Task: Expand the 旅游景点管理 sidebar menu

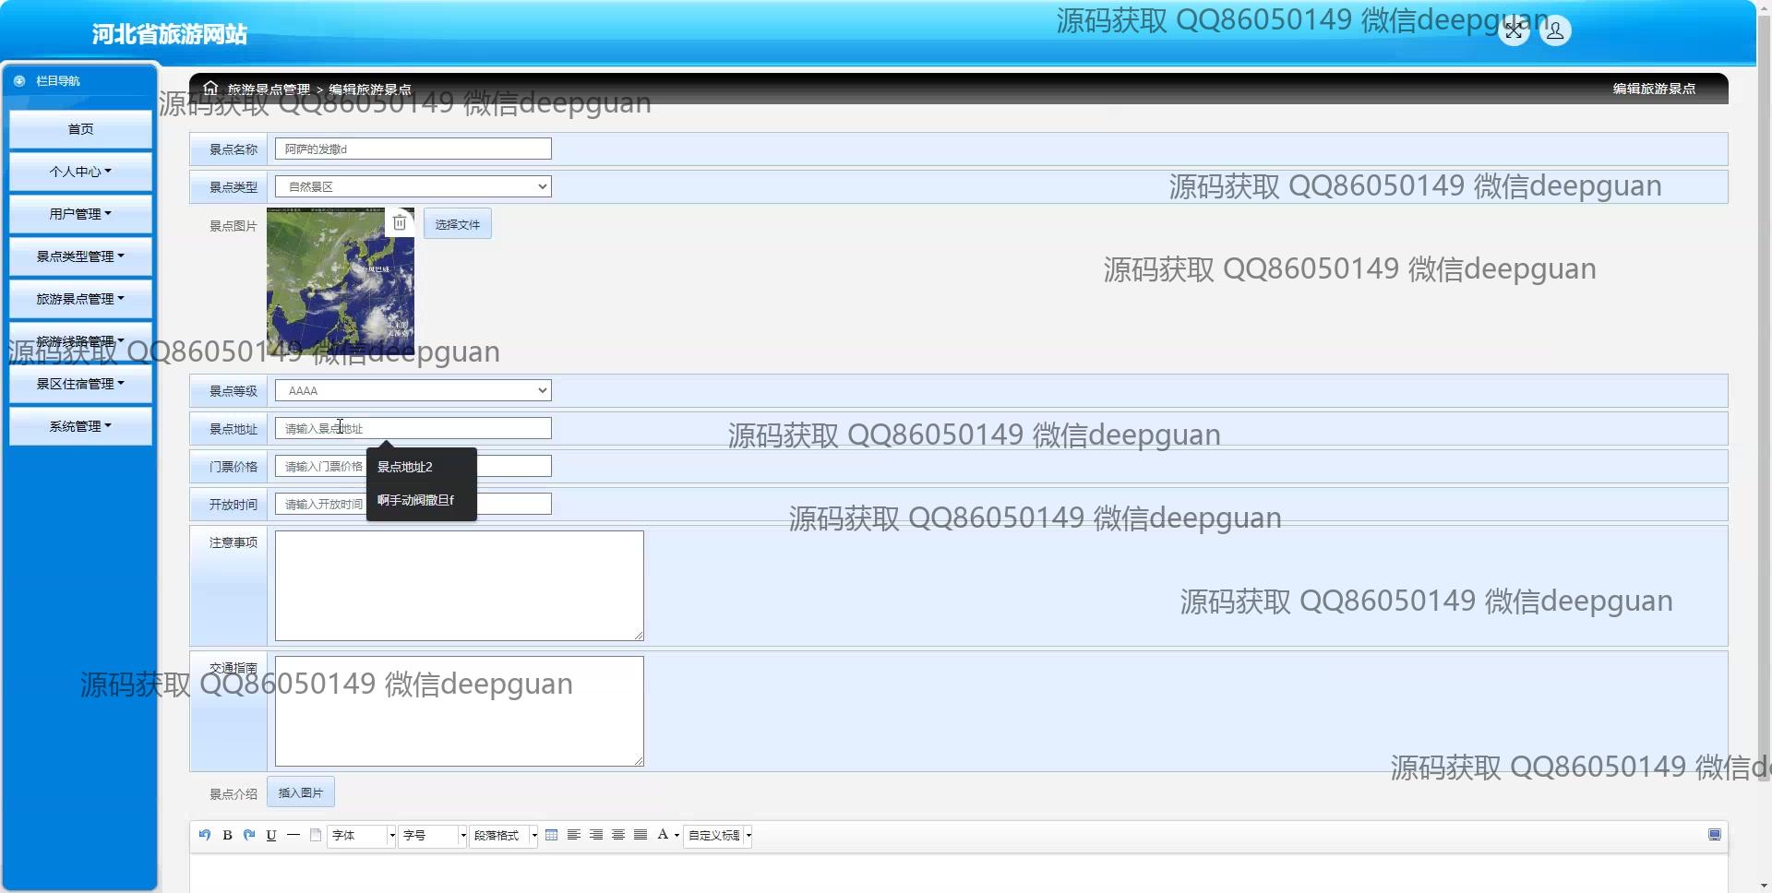Action: tap(80, 299)
